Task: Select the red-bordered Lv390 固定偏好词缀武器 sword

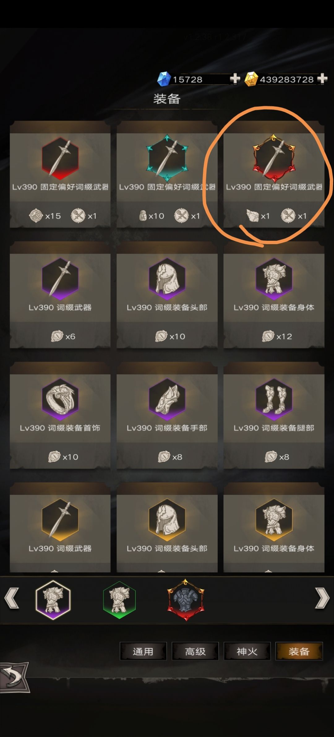Action: [x=60, y=158]
